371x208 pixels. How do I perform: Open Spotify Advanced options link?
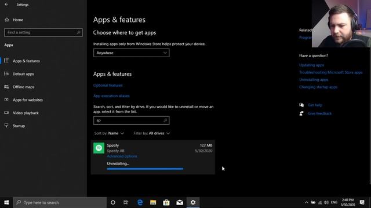click(122, 156)
